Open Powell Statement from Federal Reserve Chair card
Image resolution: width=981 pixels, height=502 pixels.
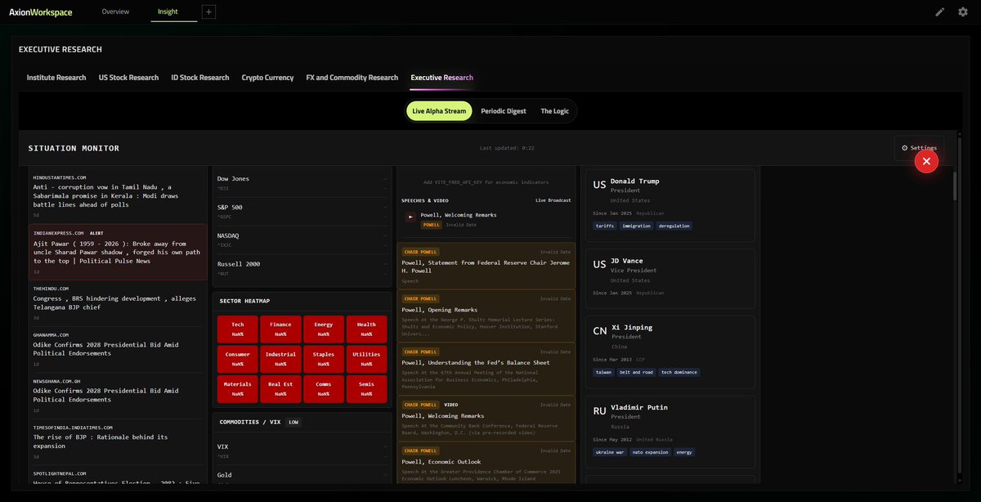pyautogui.click(x=486, y=264)
